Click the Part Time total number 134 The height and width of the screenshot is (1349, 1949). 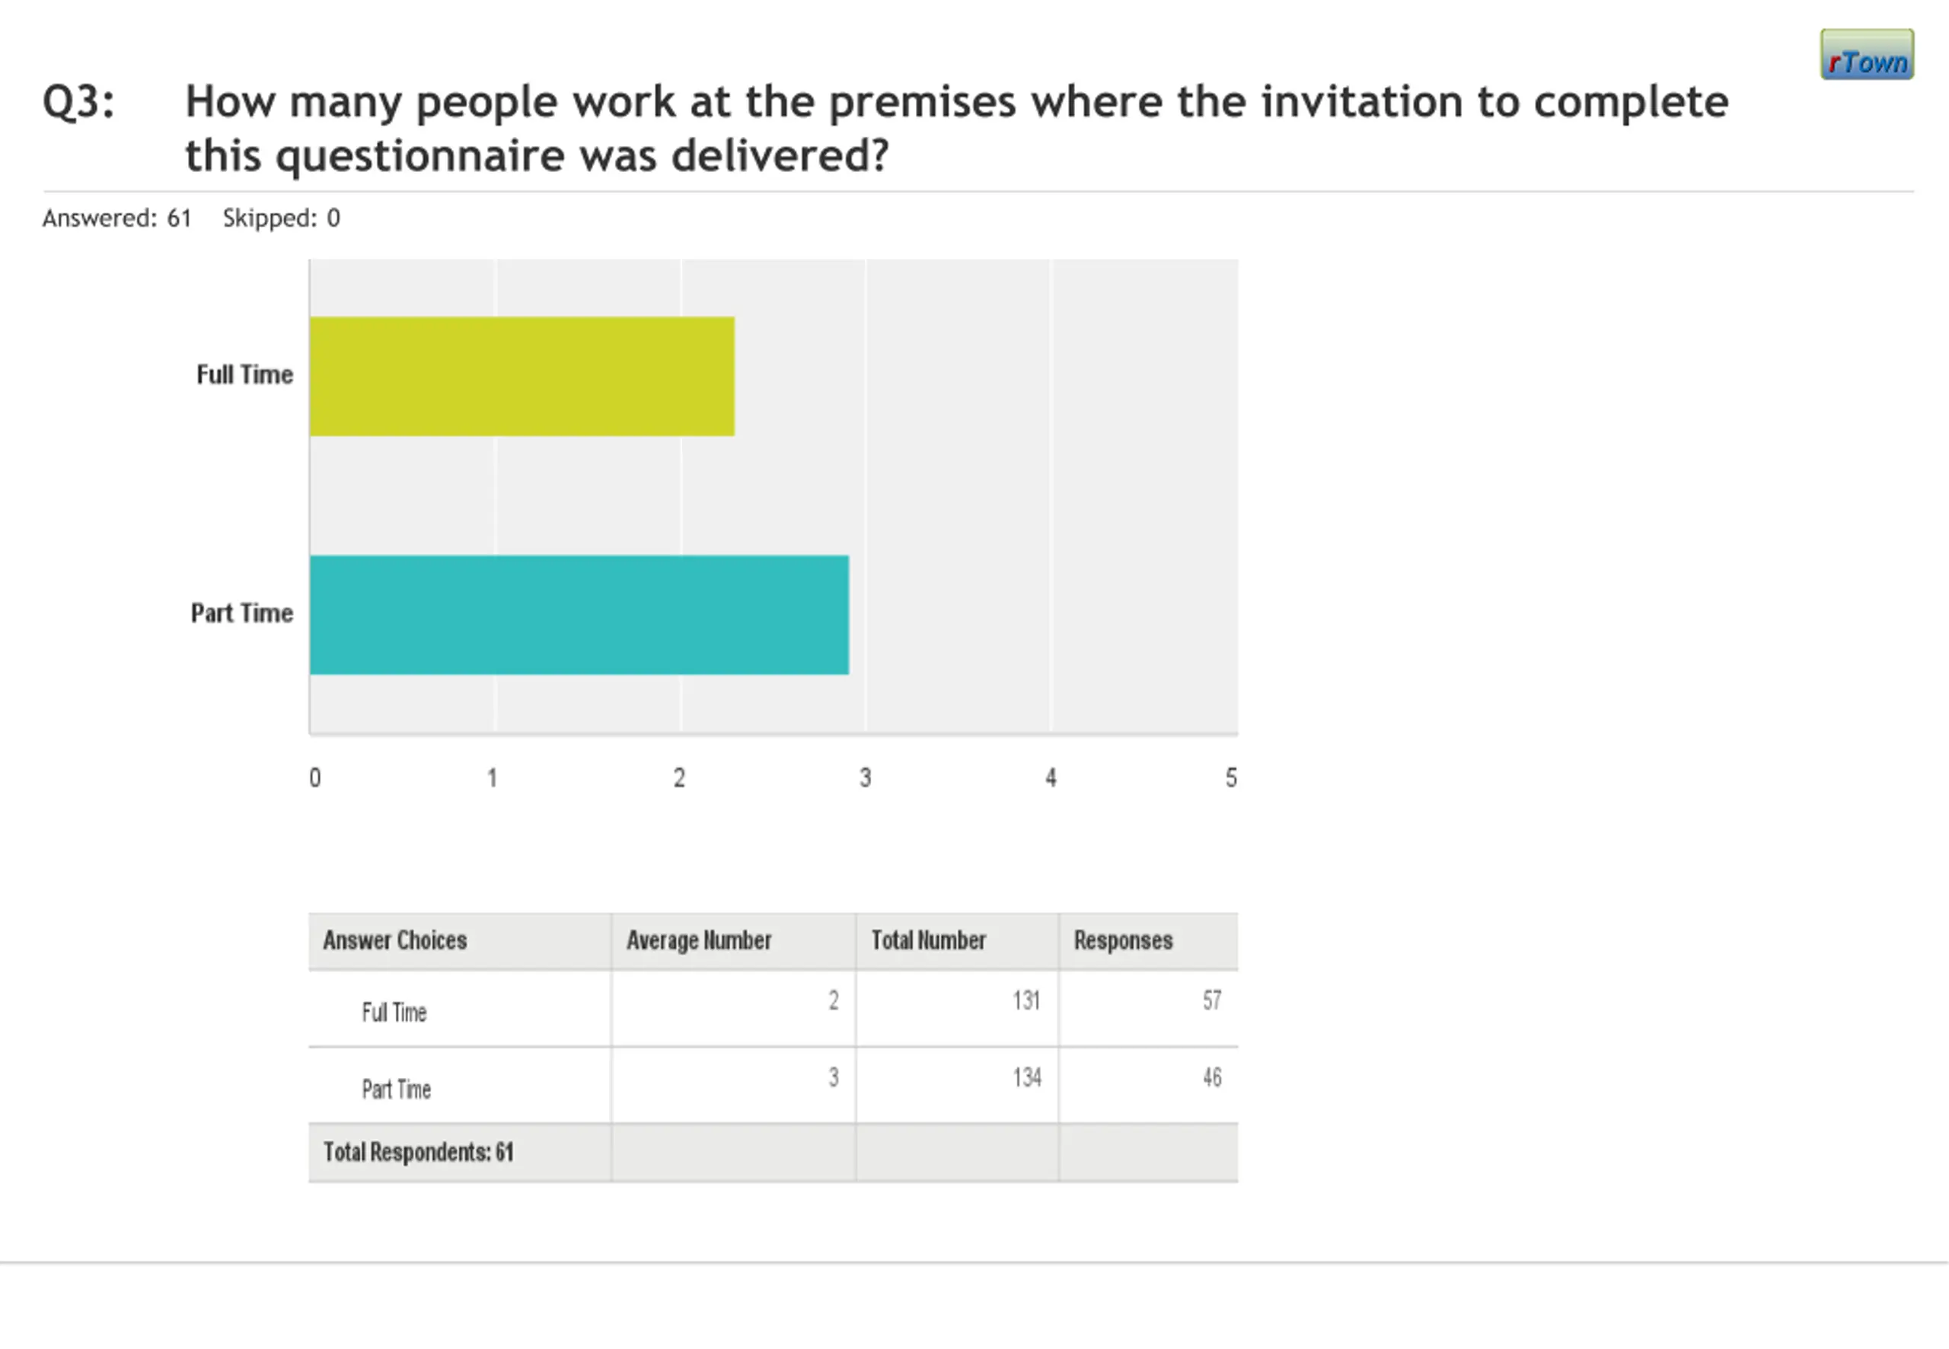1027,1078
